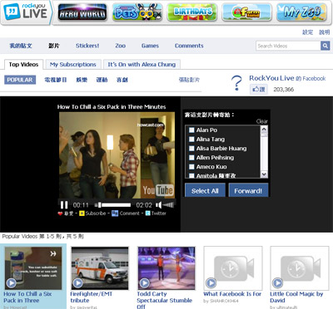
Task: Open the Birthdays app icon
Action: [192, 12]
